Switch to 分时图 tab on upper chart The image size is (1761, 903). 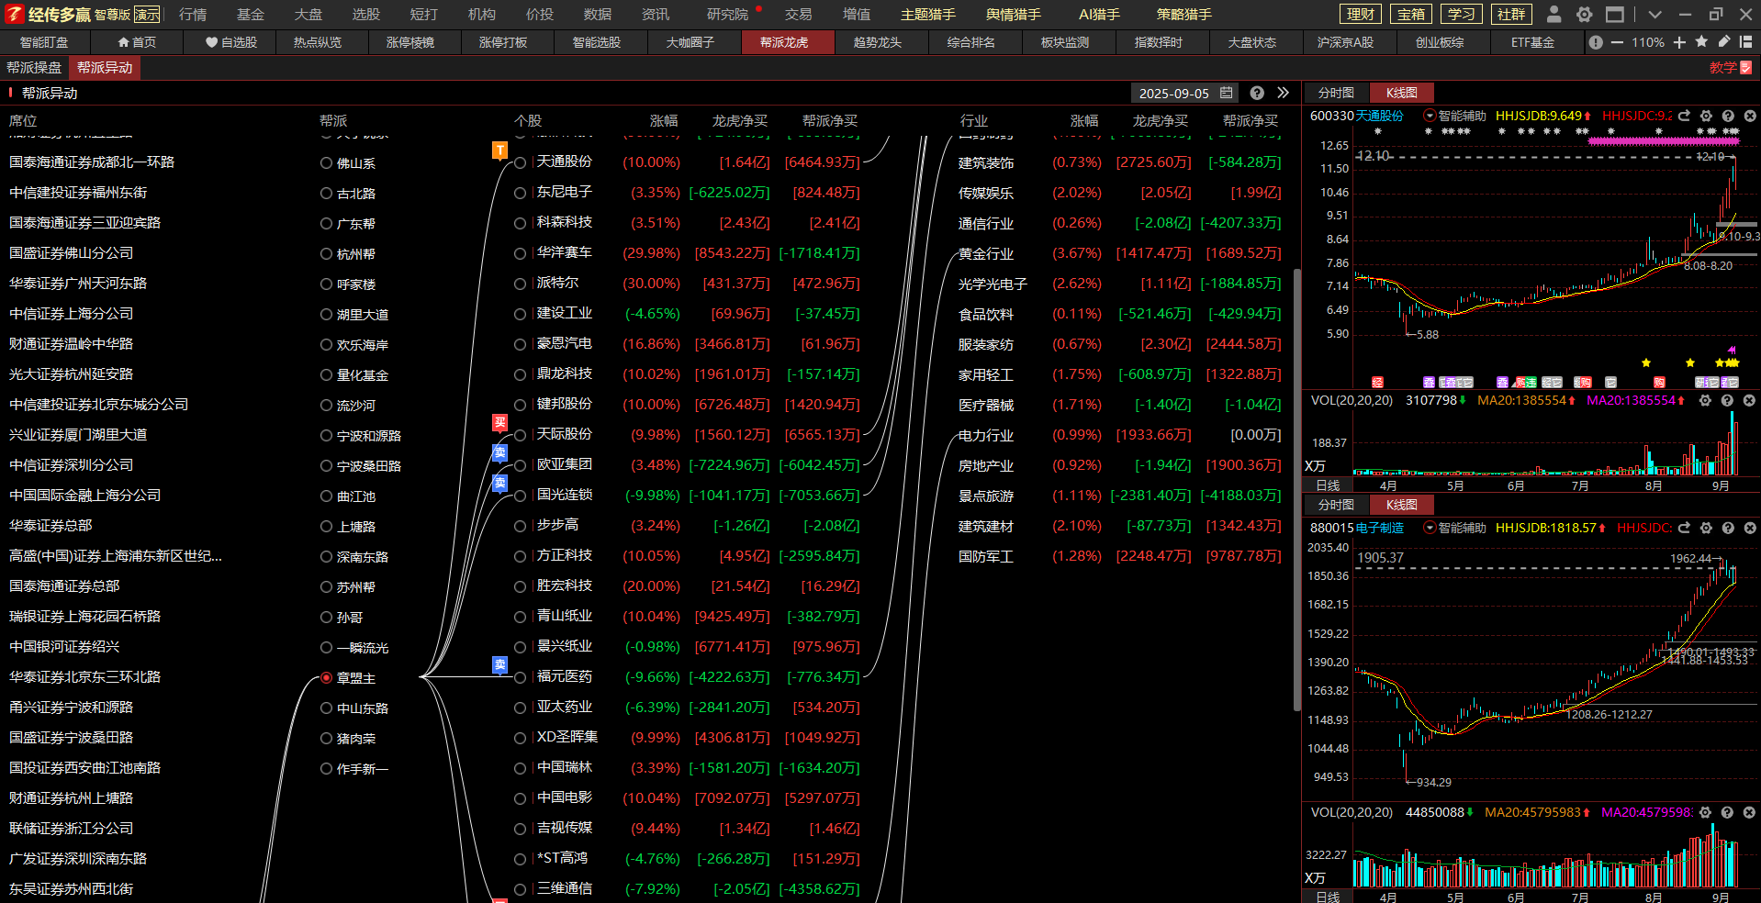point(1336,93)
